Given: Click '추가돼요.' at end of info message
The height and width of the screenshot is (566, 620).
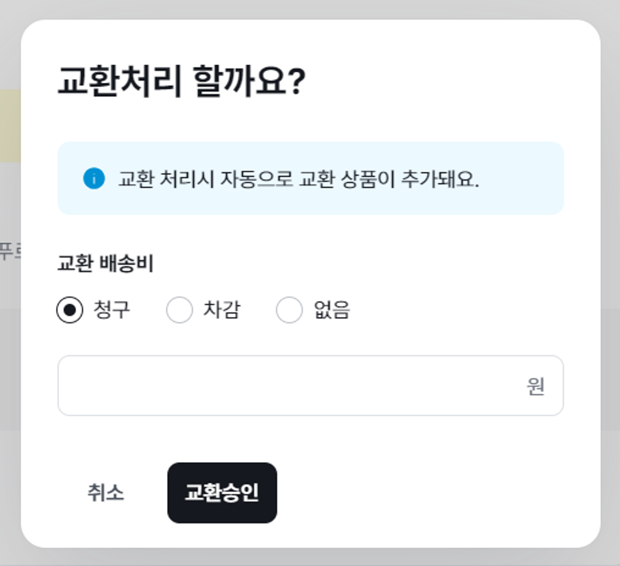Looking at the screenshot, I should (x=440, y=179).
